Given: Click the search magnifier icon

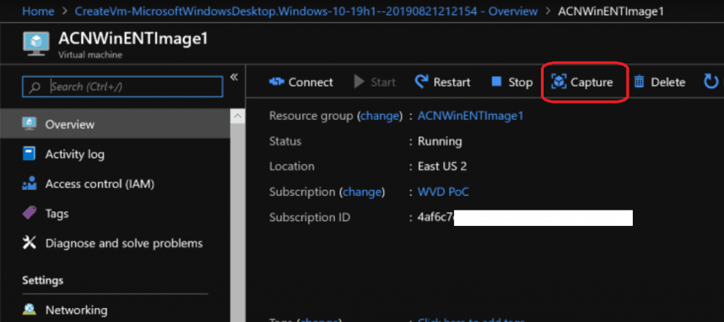Looking at the screenshot, I should pos(35,87).
